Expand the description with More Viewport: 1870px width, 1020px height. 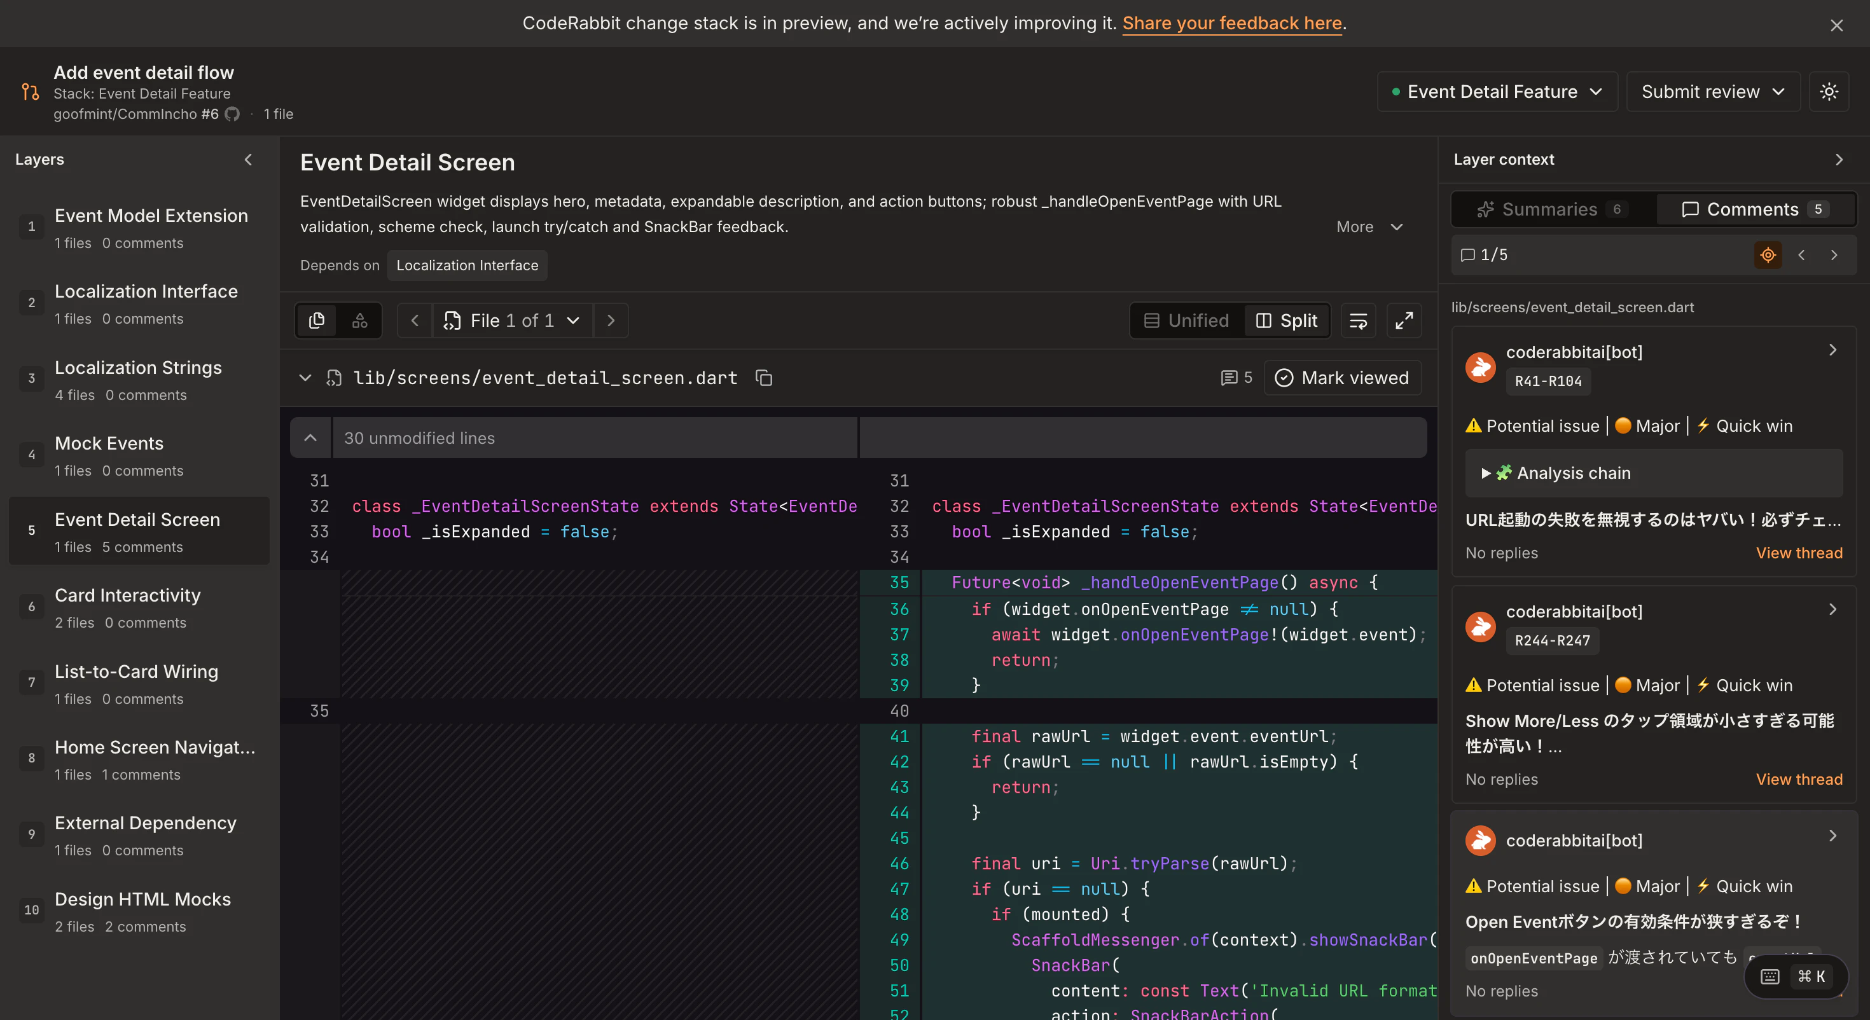(x=1369, y=226)
